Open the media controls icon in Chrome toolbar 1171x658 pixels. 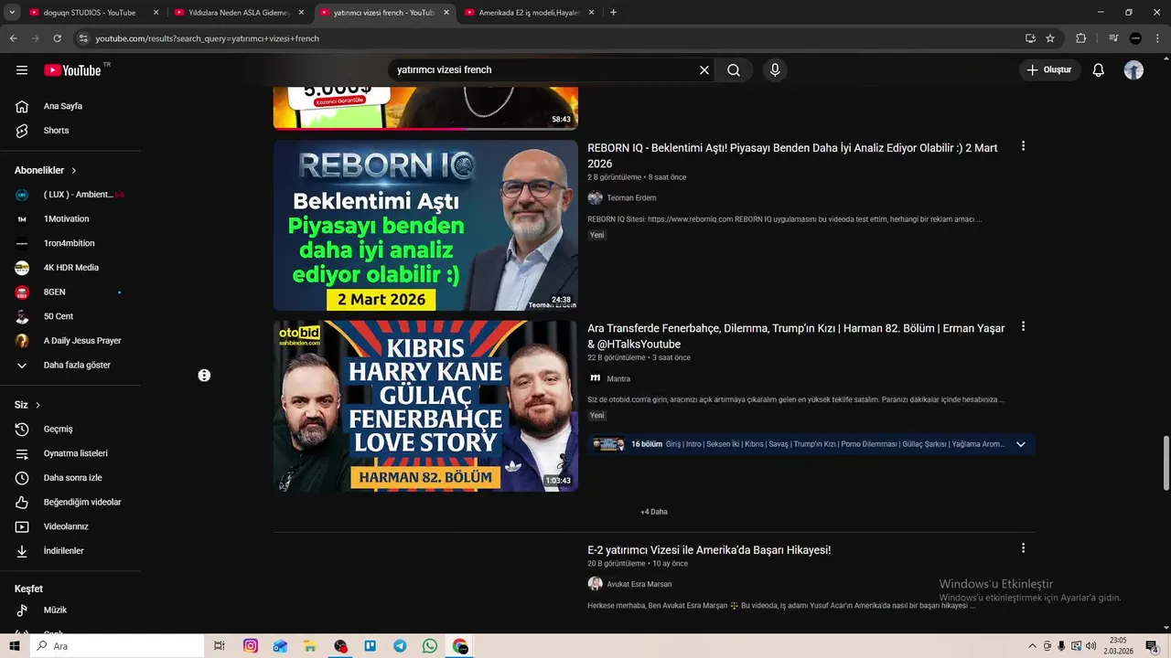pyautogui.click(x=1113, y=38)
